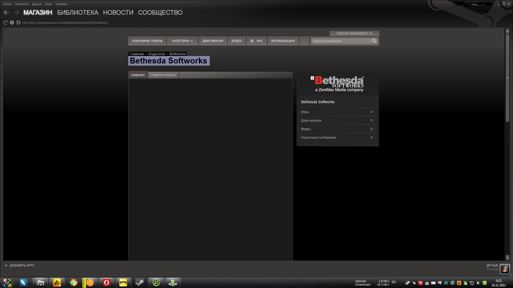Launch Opera browser from taskbar
The width and height of the screenshot is (513, 288).
tap(107, 282)
